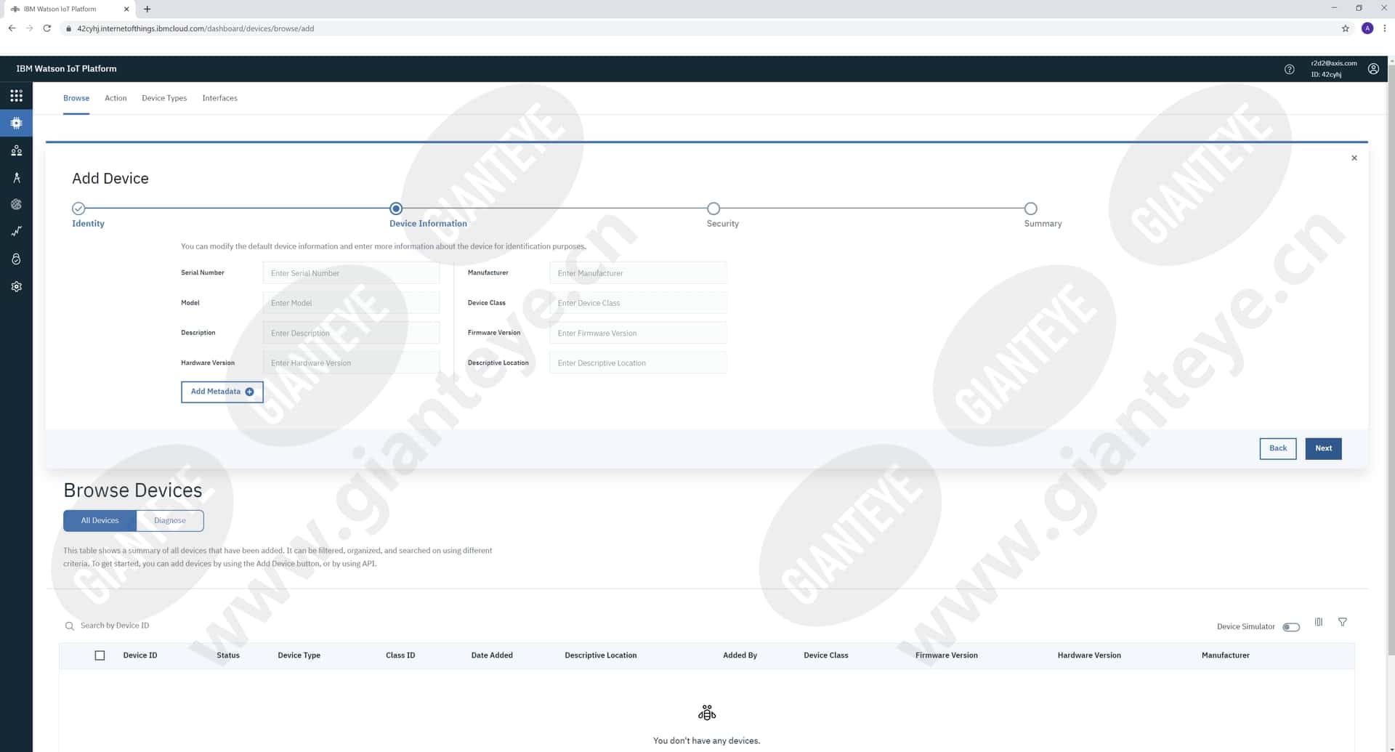Select the All Devices view
1395x752 pixels.
100,520
